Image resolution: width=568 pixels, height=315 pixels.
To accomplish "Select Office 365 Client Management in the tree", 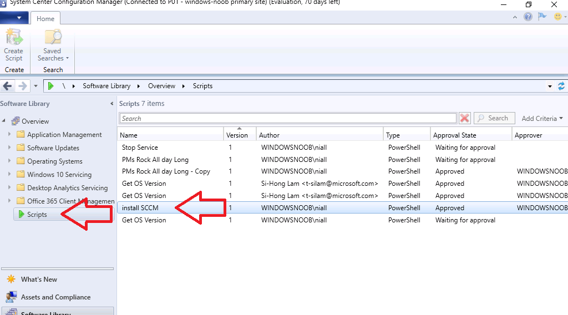I will [70, 201].
